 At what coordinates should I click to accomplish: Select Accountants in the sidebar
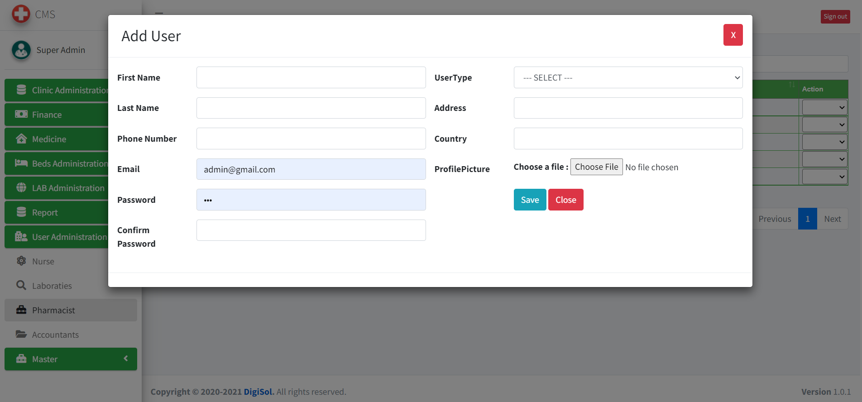(x=71, y=335)
